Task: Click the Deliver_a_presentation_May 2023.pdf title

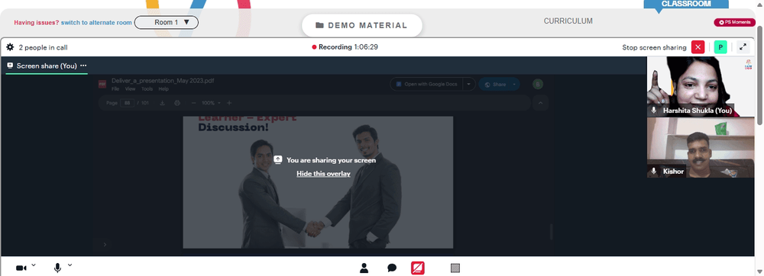Action: 162,81
